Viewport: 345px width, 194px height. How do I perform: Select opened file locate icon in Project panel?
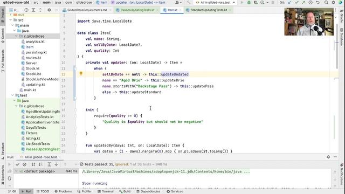[x=26, y=10]
